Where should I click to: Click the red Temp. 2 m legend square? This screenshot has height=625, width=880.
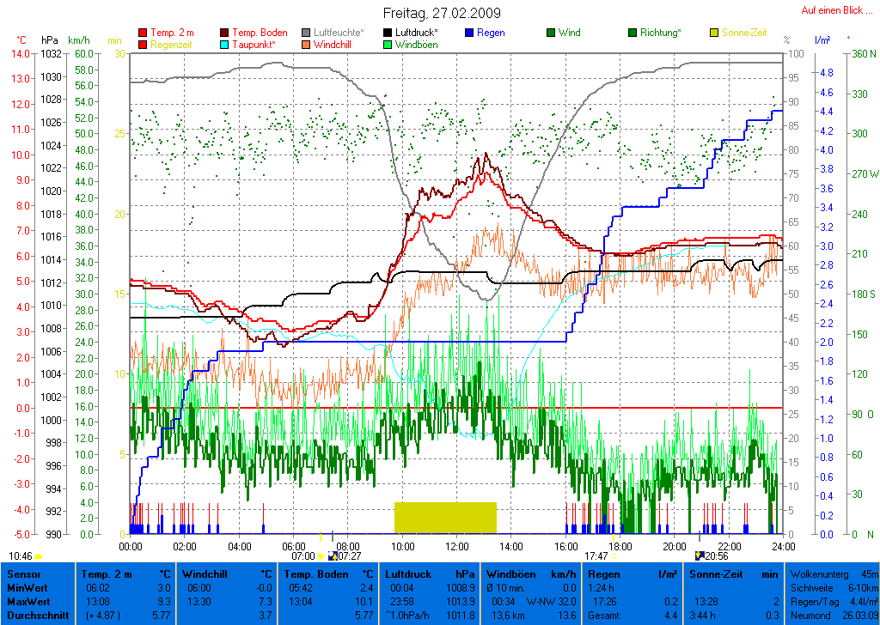click(x=143, y=33)
